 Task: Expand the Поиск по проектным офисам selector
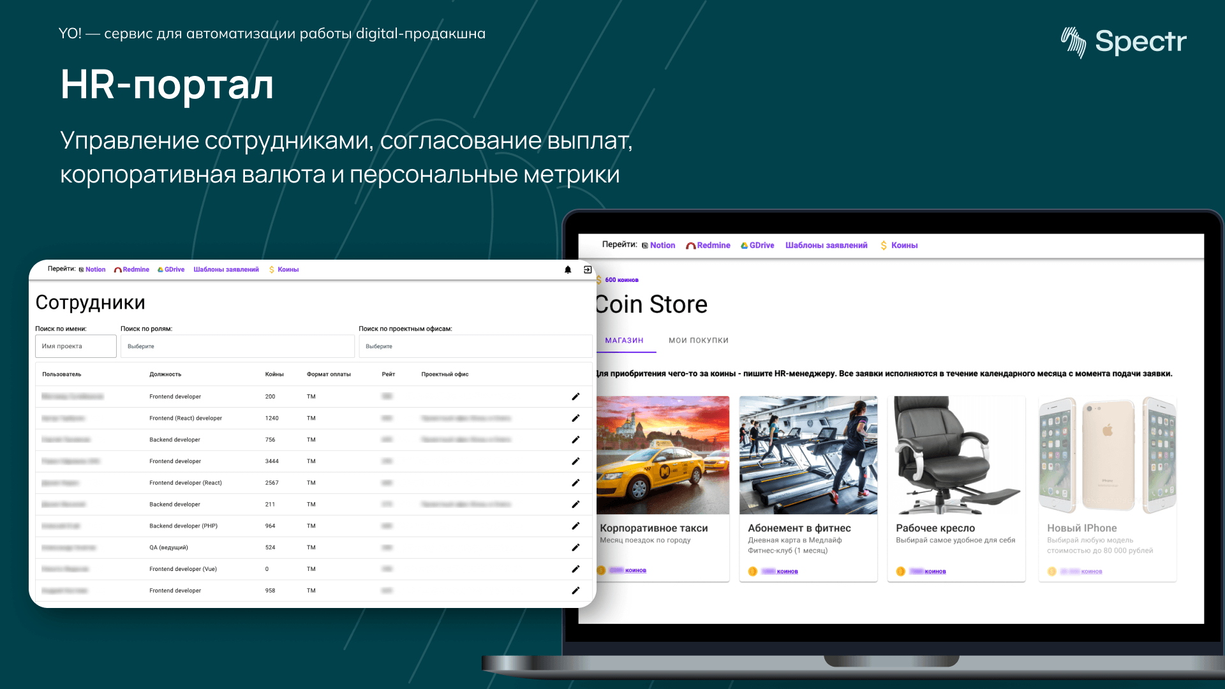(x=476, y=346)
